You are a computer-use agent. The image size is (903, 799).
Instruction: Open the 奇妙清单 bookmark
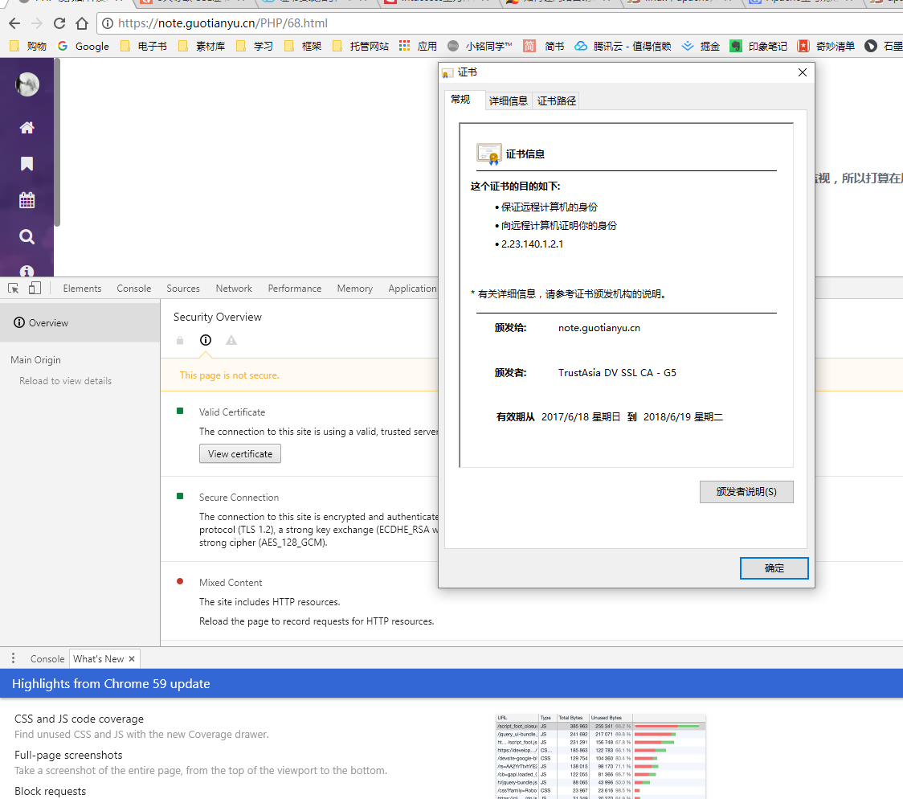point(827,46)
